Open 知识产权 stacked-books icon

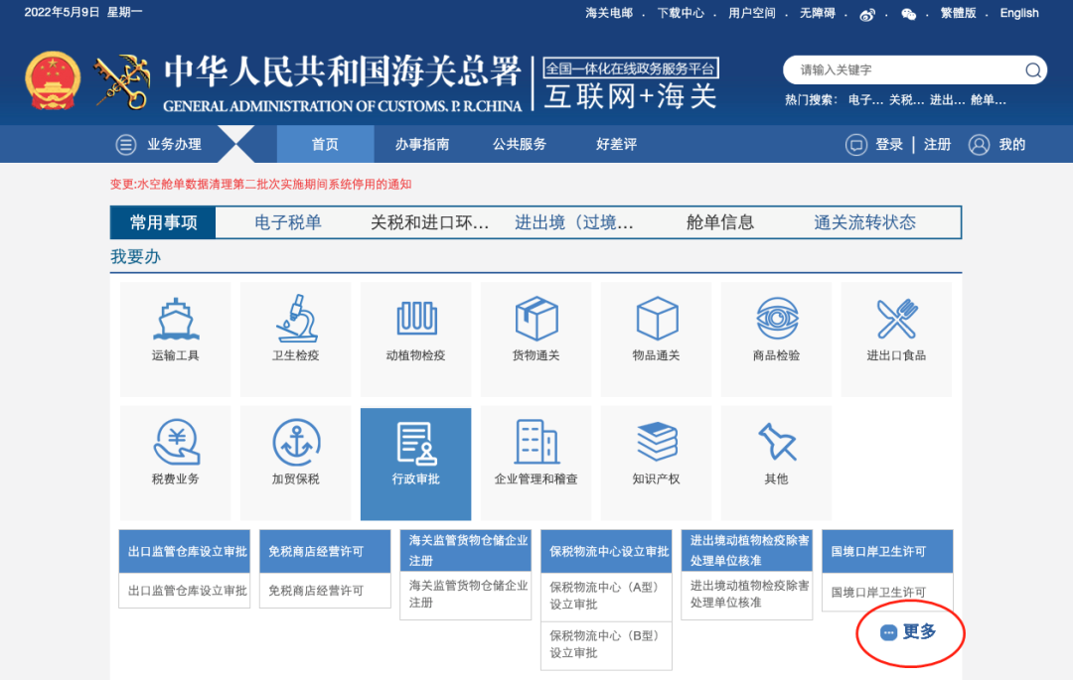(x=656, y=447)
